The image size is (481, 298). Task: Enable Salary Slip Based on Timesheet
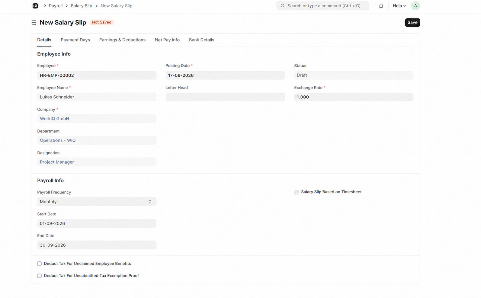[297, 192]
